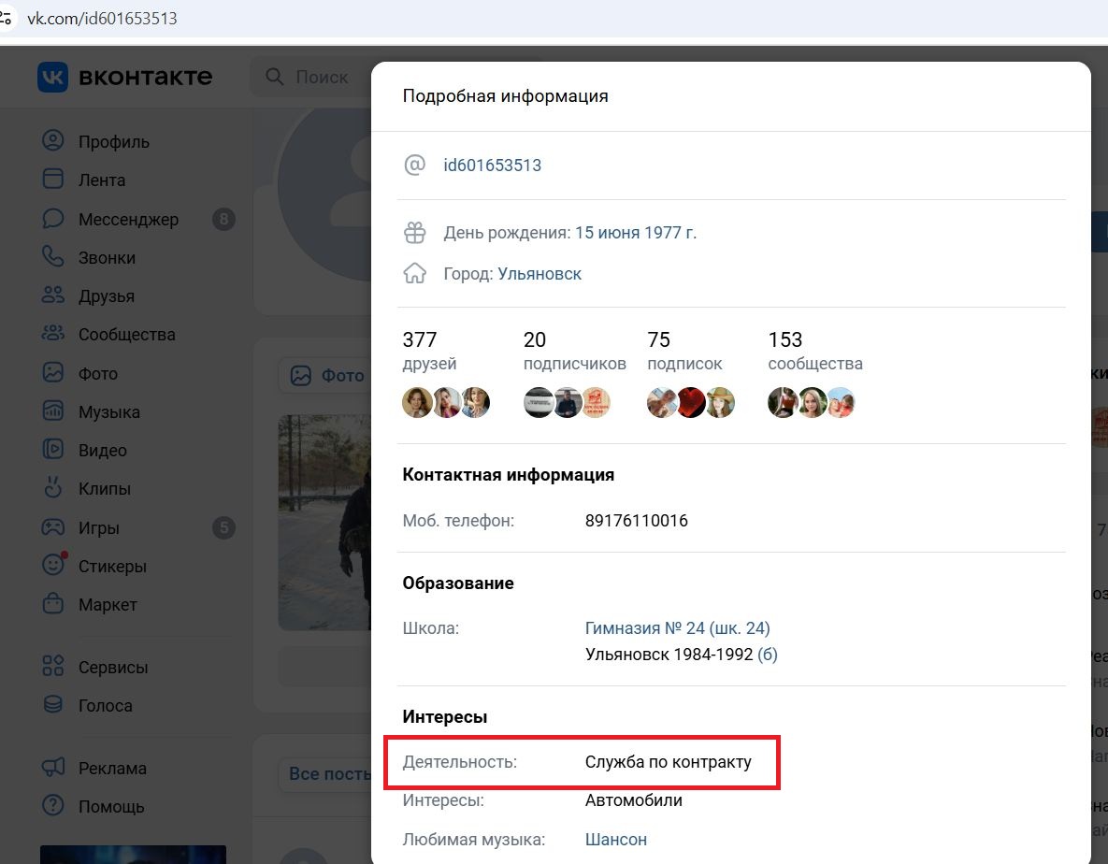1108x864 pixels.
Task: Open the Музыка section icon
Action: tap(52, 411)
